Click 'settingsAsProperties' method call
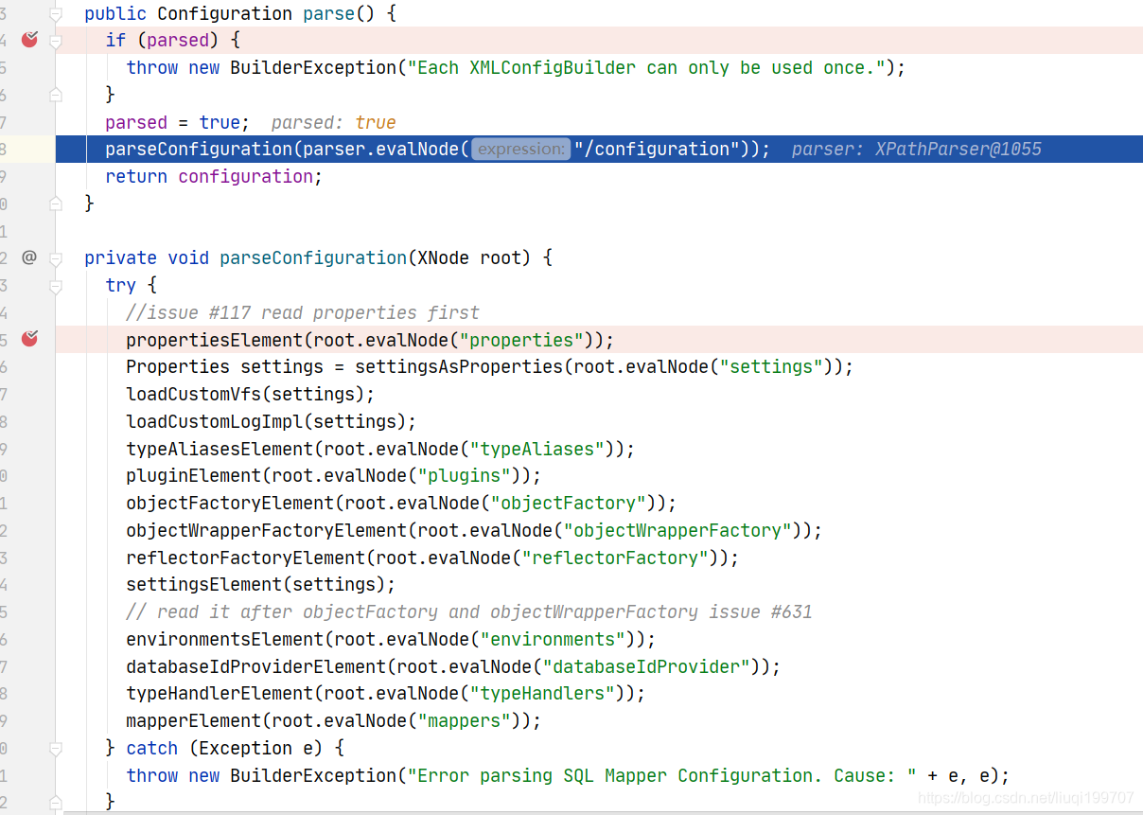 coord(459,366)
